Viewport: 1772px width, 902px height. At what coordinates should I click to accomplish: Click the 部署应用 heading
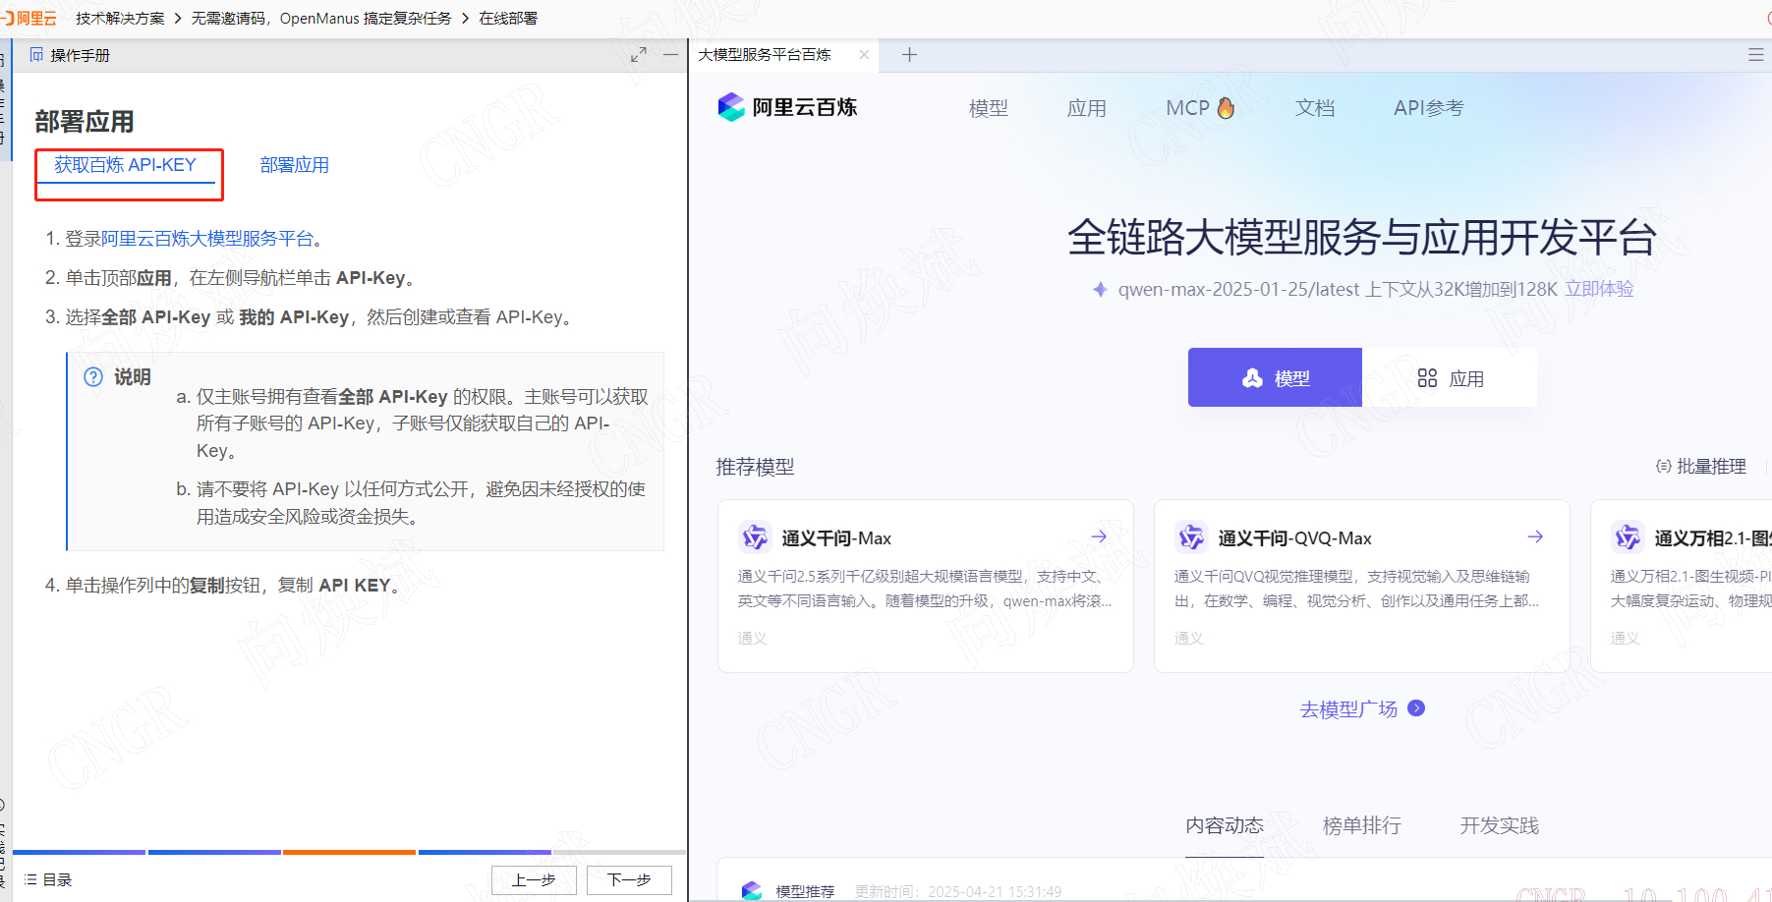85,122
